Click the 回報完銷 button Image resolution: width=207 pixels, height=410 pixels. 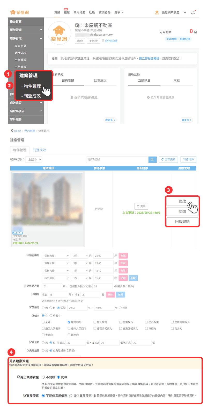[182, 222]
